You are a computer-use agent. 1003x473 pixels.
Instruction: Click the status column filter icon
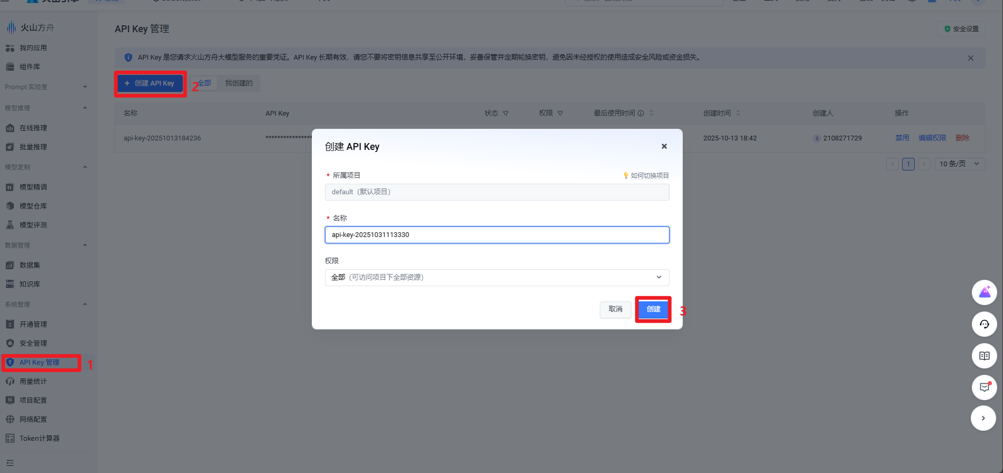pos(506,113)
